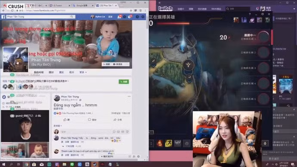Open the Timeline profile tab

[39, 72]
